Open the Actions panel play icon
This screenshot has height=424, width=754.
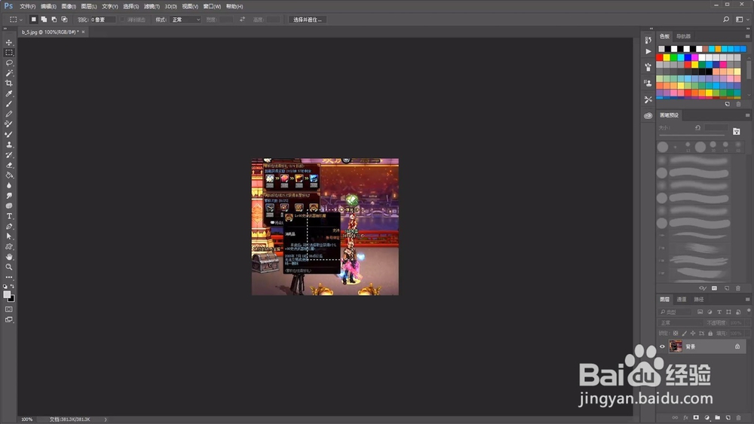648,51
